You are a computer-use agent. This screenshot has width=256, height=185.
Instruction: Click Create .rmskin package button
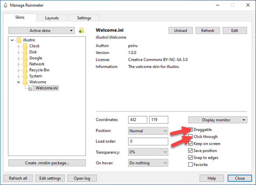(47, 163)
